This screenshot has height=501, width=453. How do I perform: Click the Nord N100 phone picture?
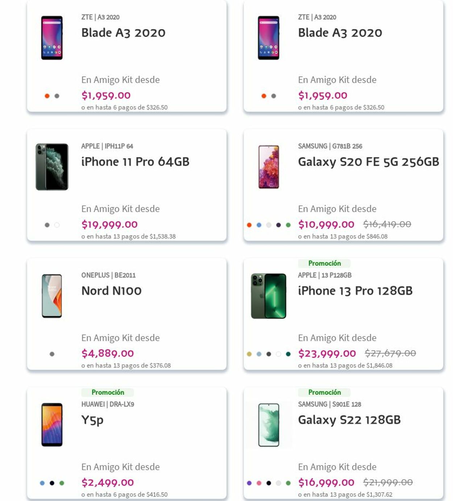[x=52, y=296]
